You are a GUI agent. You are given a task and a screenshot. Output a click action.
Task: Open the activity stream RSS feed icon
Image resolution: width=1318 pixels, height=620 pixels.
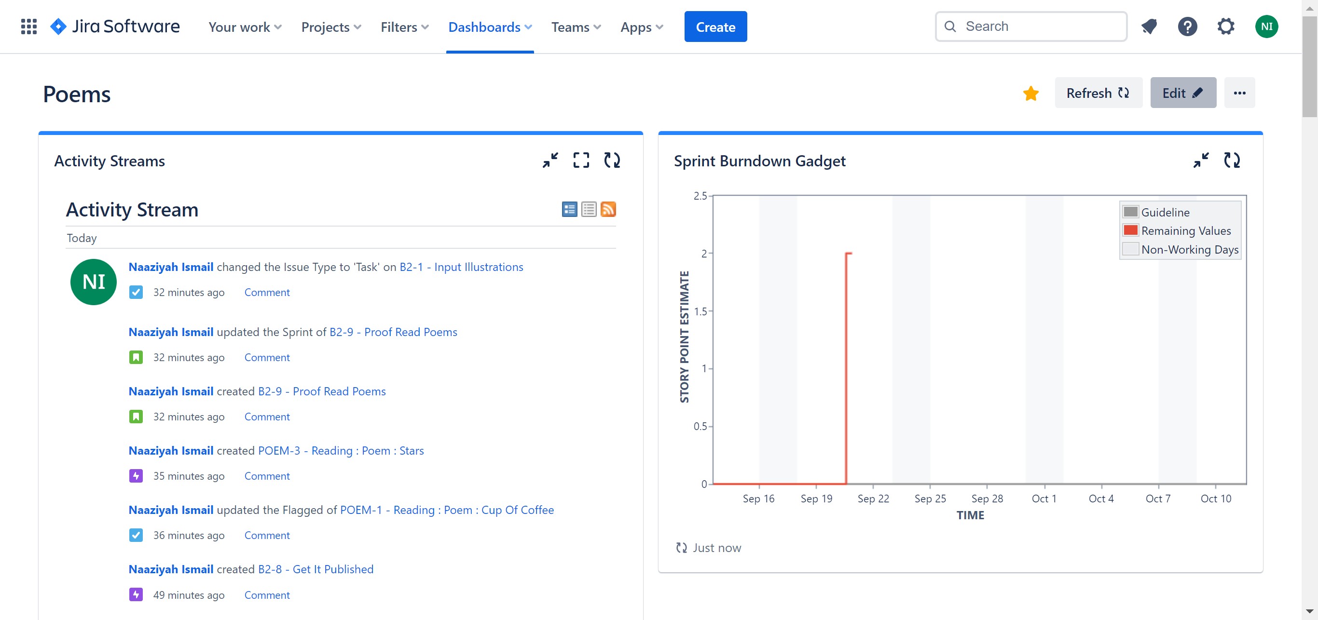(x=608, y=210)
